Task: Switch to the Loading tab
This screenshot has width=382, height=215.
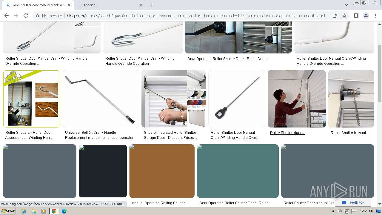Action: [x=109, y=5]
